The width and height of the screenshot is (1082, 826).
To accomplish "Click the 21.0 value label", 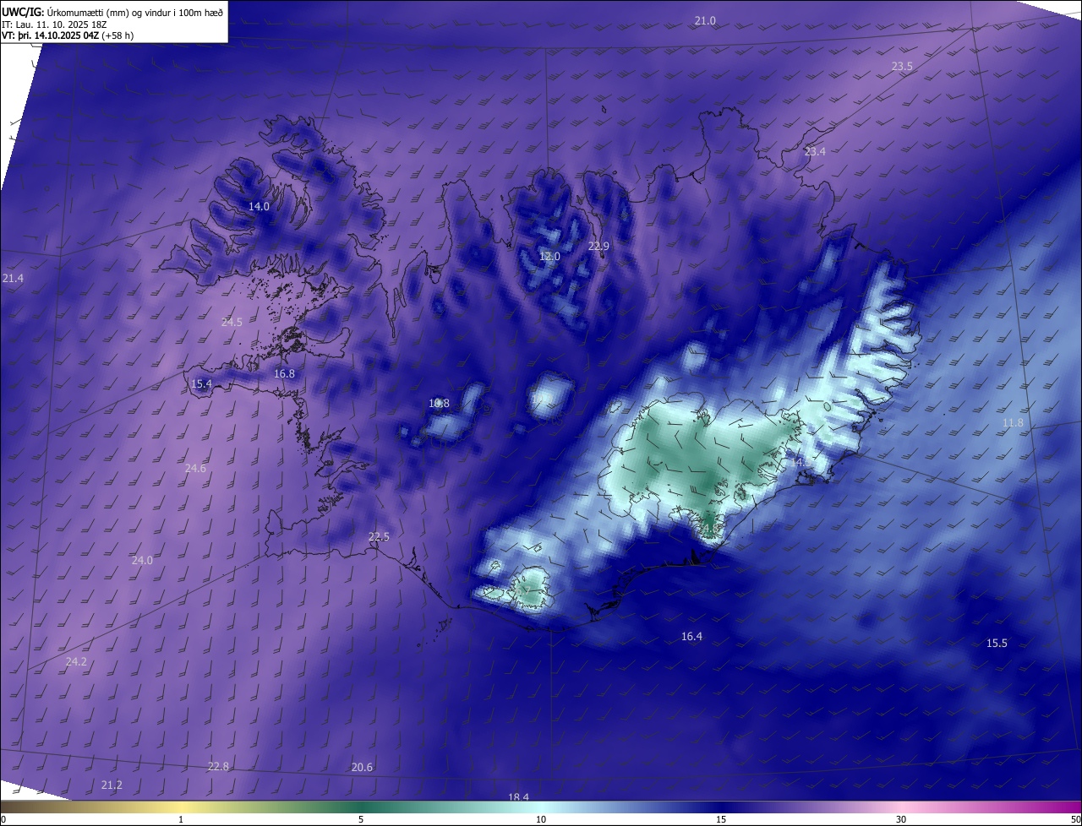I will point(705,20).
